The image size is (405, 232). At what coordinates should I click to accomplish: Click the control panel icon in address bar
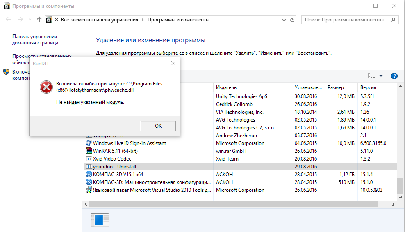[49, 20]
